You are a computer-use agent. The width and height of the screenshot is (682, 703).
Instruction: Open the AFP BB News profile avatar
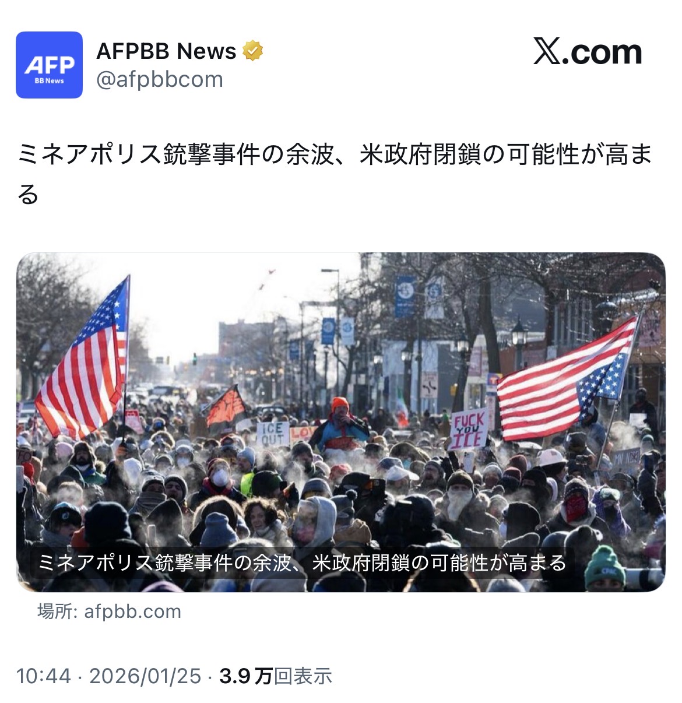[x=49, y=65]
